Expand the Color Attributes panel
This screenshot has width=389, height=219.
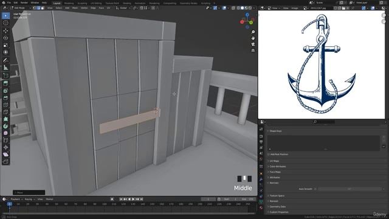pyautogui.click(x=277, y=166)
